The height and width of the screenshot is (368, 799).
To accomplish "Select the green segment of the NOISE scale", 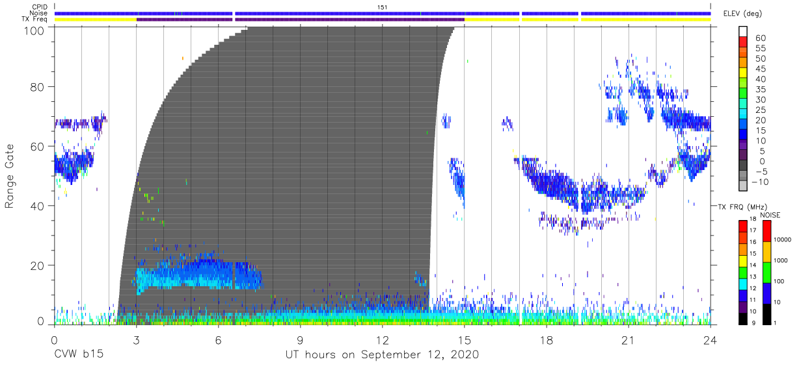I will pyautogui.click(x=766, y=271).
